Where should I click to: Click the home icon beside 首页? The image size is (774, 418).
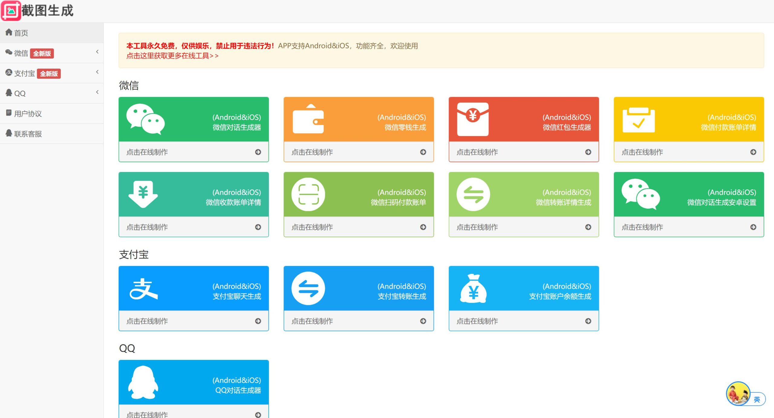pos(9,32)
